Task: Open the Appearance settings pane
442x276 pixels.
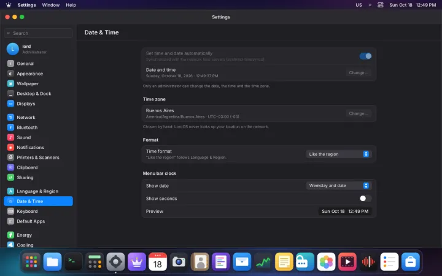Action: click(38, 74)
